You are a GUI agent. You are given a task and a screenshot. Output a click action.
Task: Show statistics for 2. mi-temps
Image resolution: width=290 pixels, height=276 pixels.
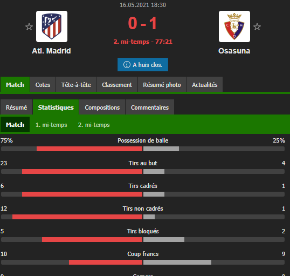(94, 125)
